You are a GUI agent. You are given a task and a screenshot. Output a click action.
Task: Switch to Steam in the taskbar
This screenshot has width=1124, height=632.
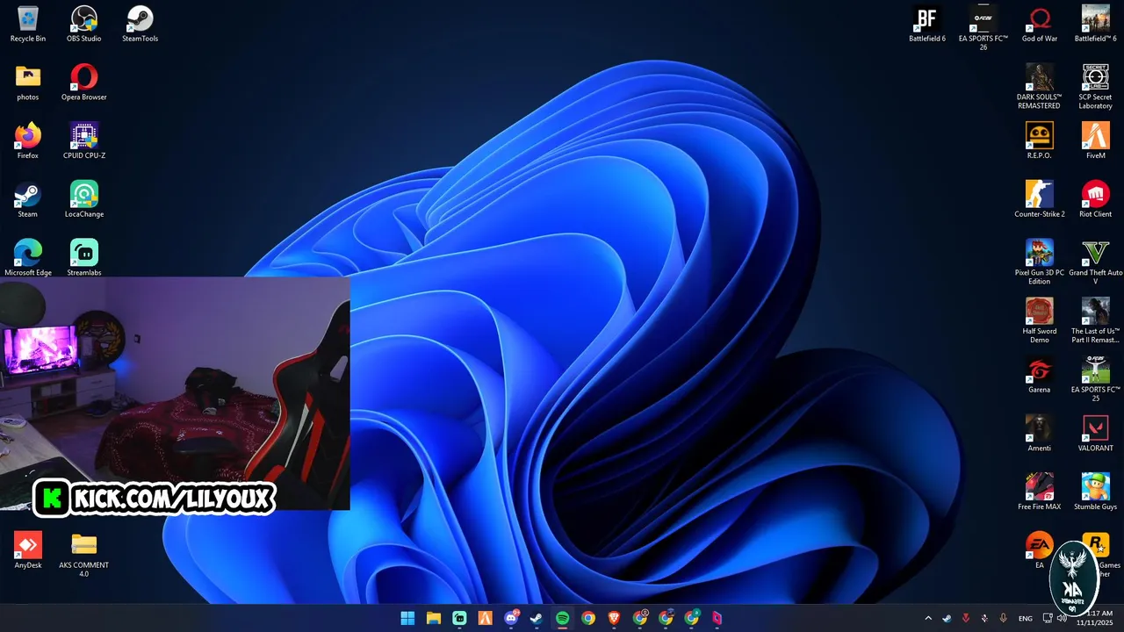pos(537,618)
